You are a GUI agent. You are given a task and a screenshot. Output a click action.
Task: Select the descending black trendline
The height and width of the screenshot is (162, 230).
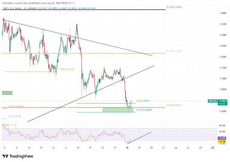tap(77, 38)
